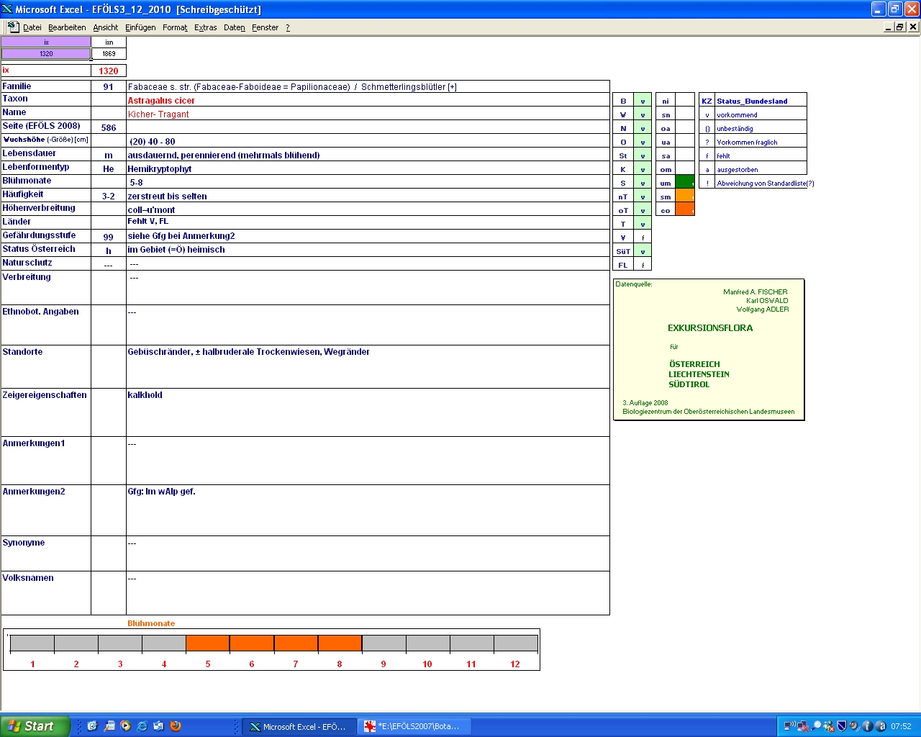This screenshot has width=921, height=737.
Task: Open Internet Explorer from quick launch
Action: pos(142,726)
